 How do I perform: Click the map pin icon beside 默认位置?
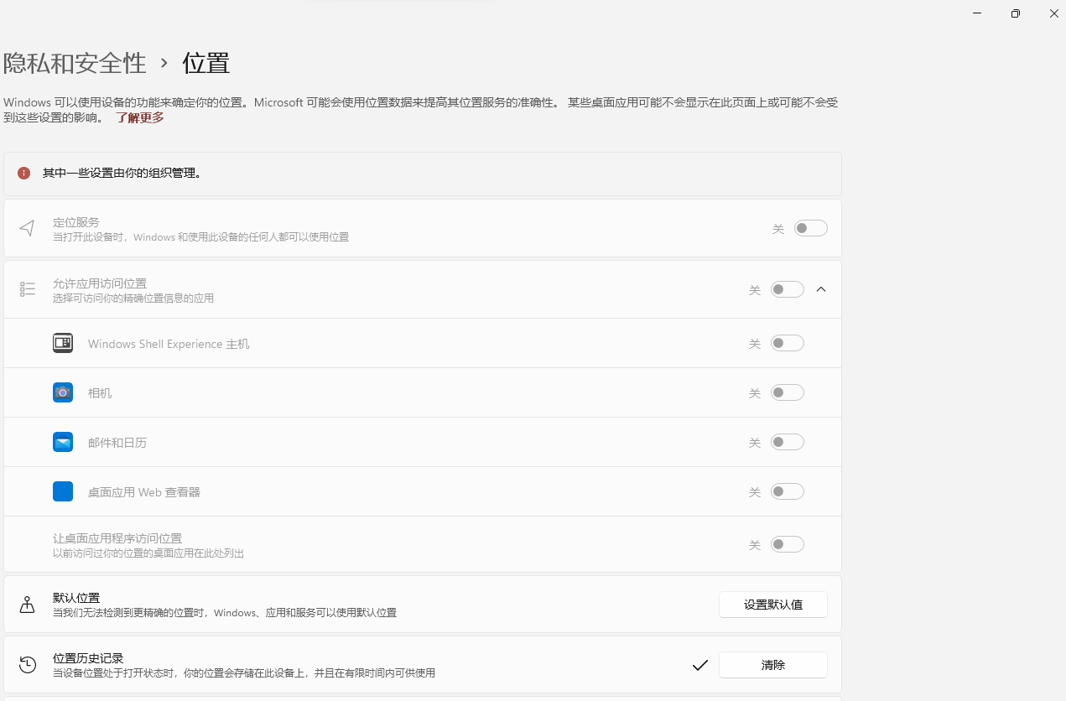coord(28,605)
